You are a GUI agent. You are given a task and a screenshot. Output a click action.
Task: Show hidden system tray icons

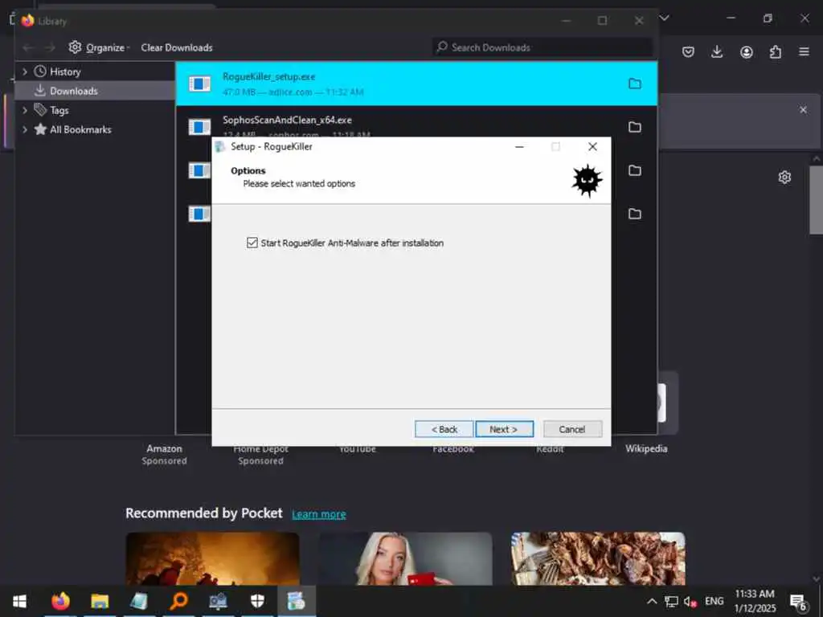coord(651,601)
